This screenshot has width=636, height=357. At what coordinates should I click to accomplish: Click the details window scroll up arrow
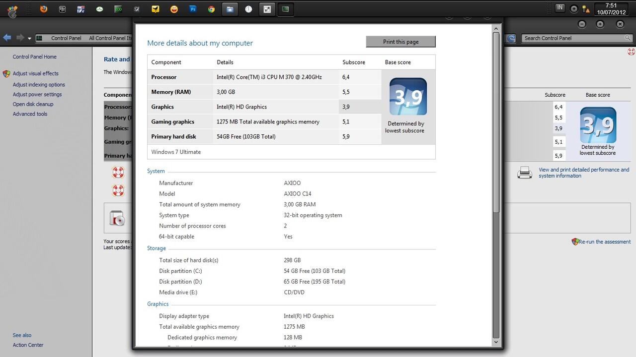point(496,29)
